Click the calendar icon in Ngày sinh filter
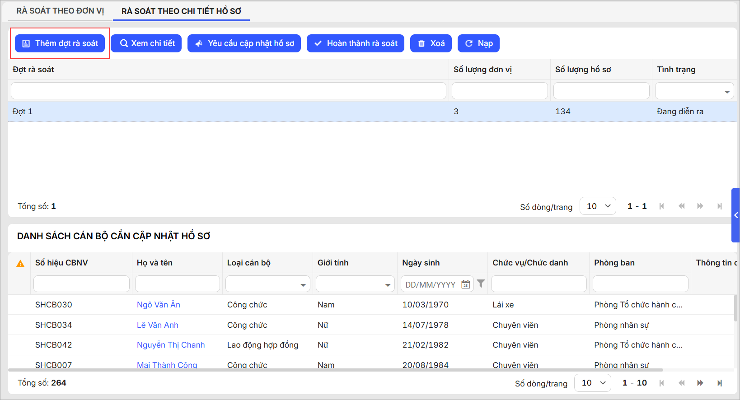The image size is (740, 400). tap(465, 284)
